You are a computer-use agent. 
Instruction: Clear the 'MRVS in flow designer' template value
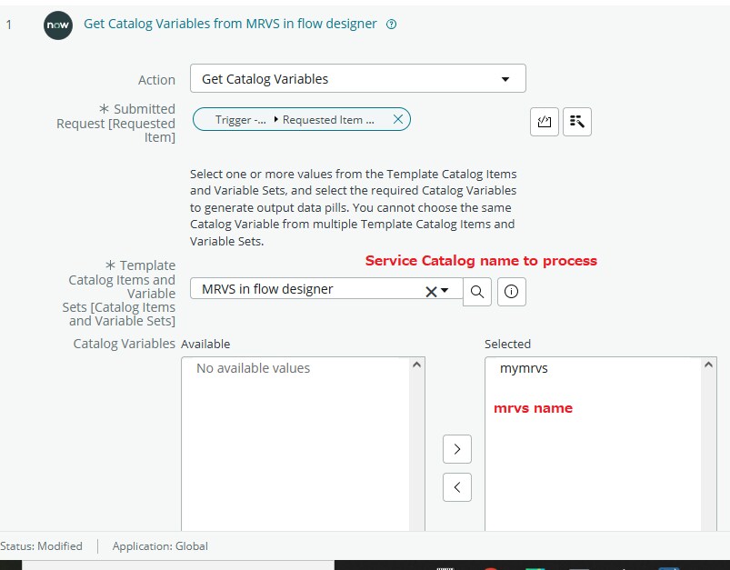(431, 292)
